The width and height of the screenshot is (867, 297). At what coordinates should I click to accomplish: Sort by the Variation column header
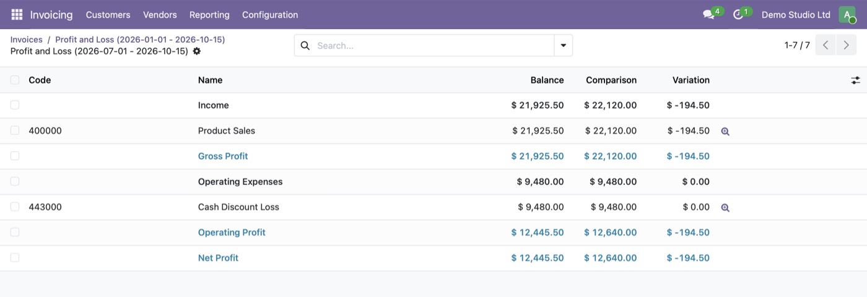691,80
